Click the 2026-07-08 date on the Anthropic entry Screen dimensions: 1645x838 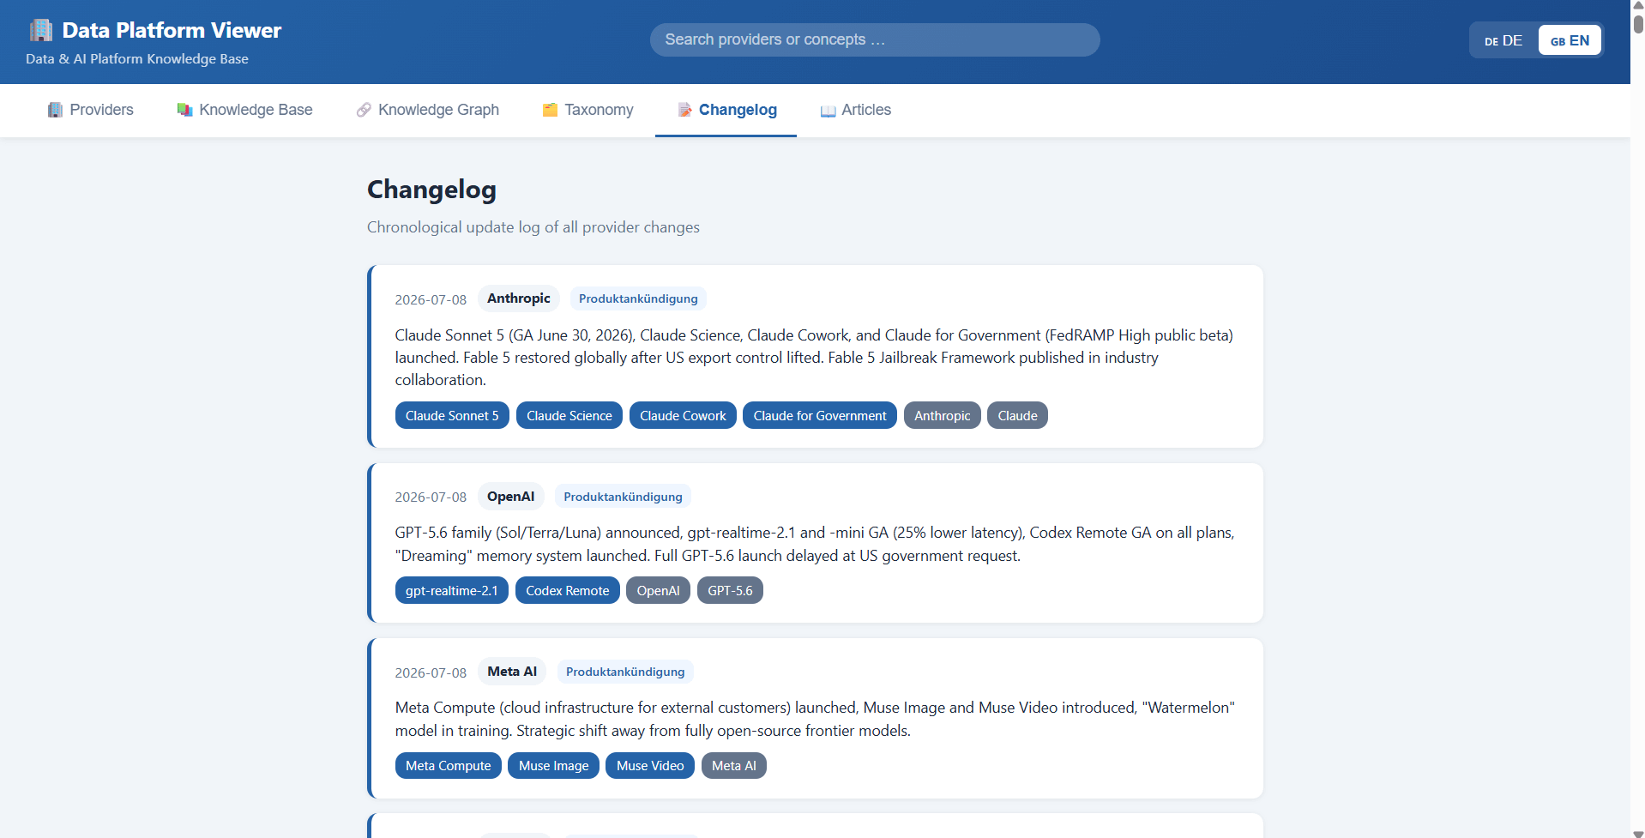coord(431,299)
